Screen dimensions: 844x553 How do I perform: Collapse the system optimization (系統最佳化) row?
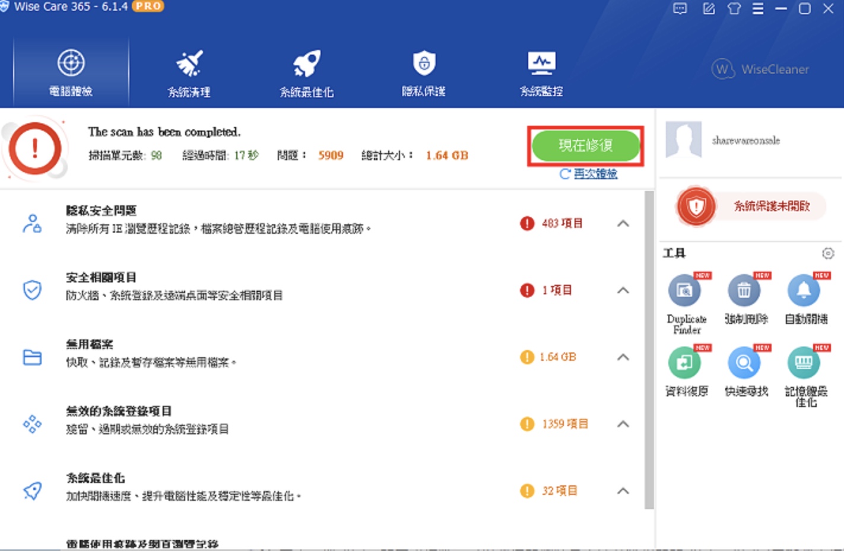coord(623,491)
